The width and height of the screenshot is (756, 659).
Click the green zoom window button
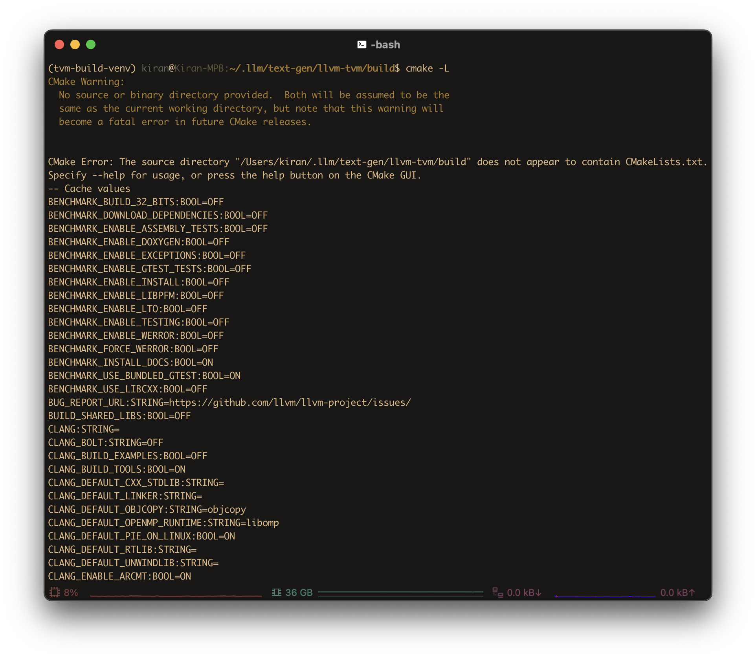[91, 44]
